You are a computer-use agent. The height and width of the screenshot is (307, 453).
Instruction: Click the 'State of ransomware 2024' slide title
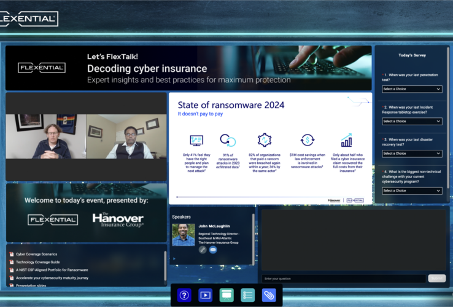231,105
